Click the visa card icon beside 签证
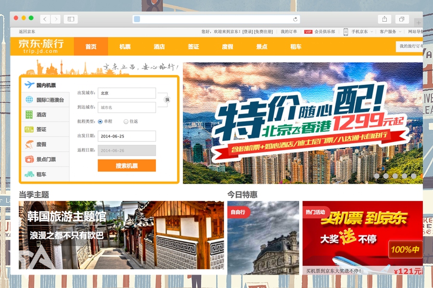The height and width of the screenshot is (288, 433). click(x=29, y=129)
